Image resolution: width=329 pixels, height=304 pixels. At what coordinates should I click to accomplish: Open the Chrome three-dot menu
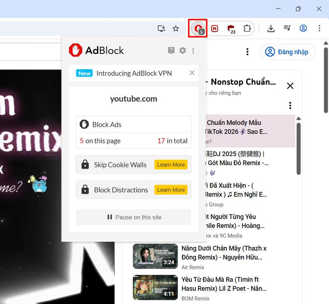320,28
